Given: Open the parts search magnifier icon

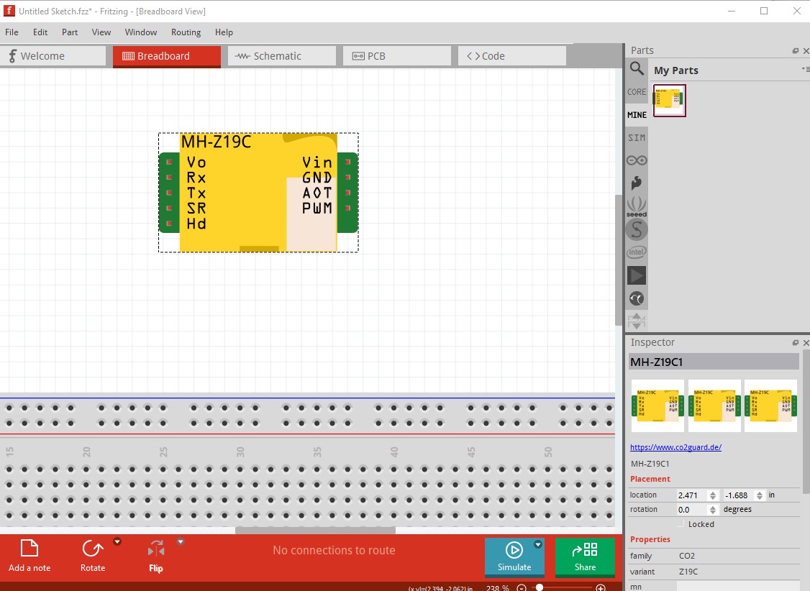Looking at the screenshot, I should point(637,68).
